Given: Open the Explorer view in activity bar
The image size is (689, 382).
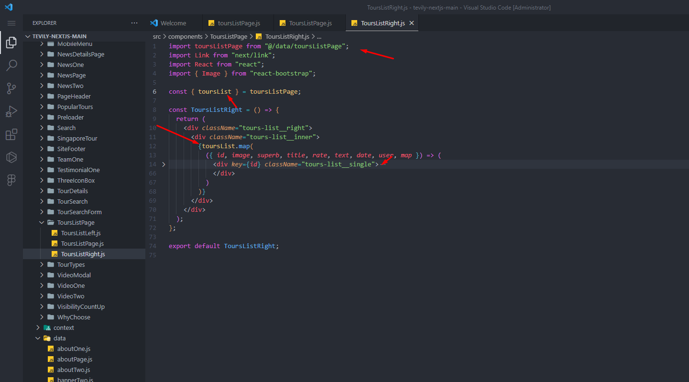Looking at the screenshot, I should pyautogui.click(x=11, y=43).
